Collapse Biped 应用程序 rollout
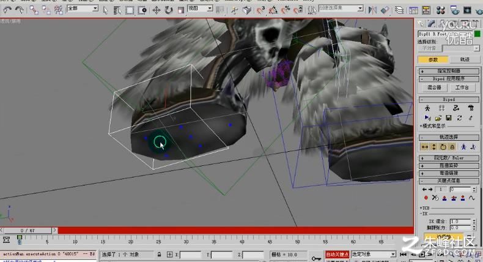 click(x=449, y=79)
